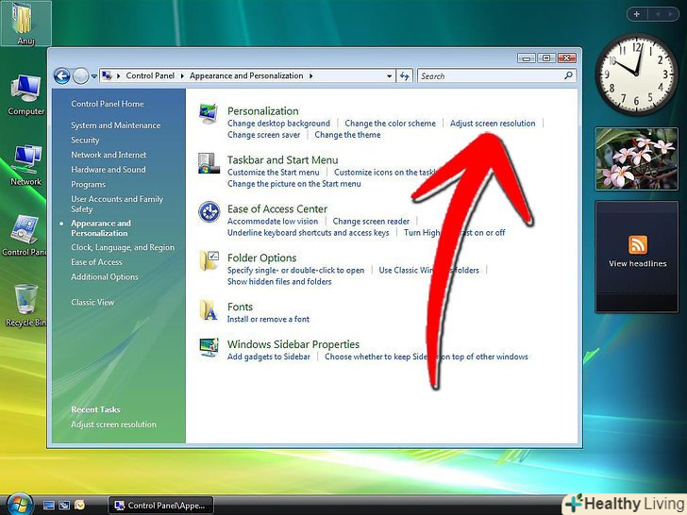
Task: Open the Folder Options icon
Action: pyautogui.click(x=209, y=261)
